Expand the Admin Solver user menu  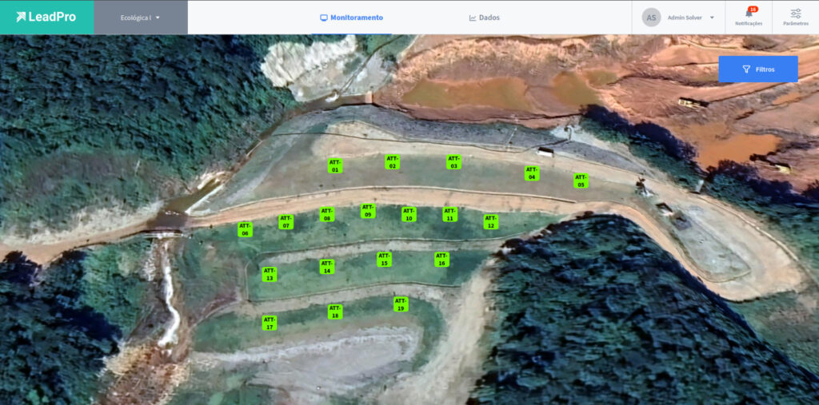pyautogui.click(x=690, y=18)
